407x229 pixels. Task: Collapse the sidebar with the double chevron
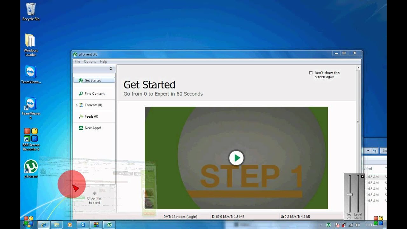click(111, 68)
